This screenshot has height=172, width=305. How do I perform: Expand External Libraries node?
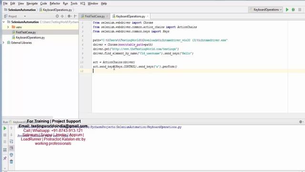pyautogui.click(x=3, y=43)
